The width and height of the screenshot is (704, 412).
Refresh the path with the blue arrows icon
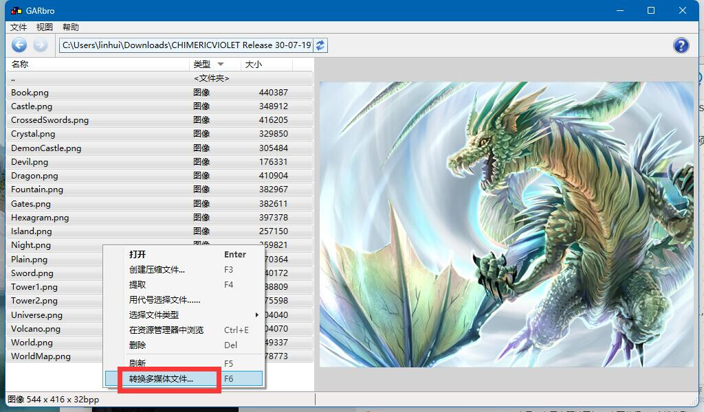[x=320, y=45]
